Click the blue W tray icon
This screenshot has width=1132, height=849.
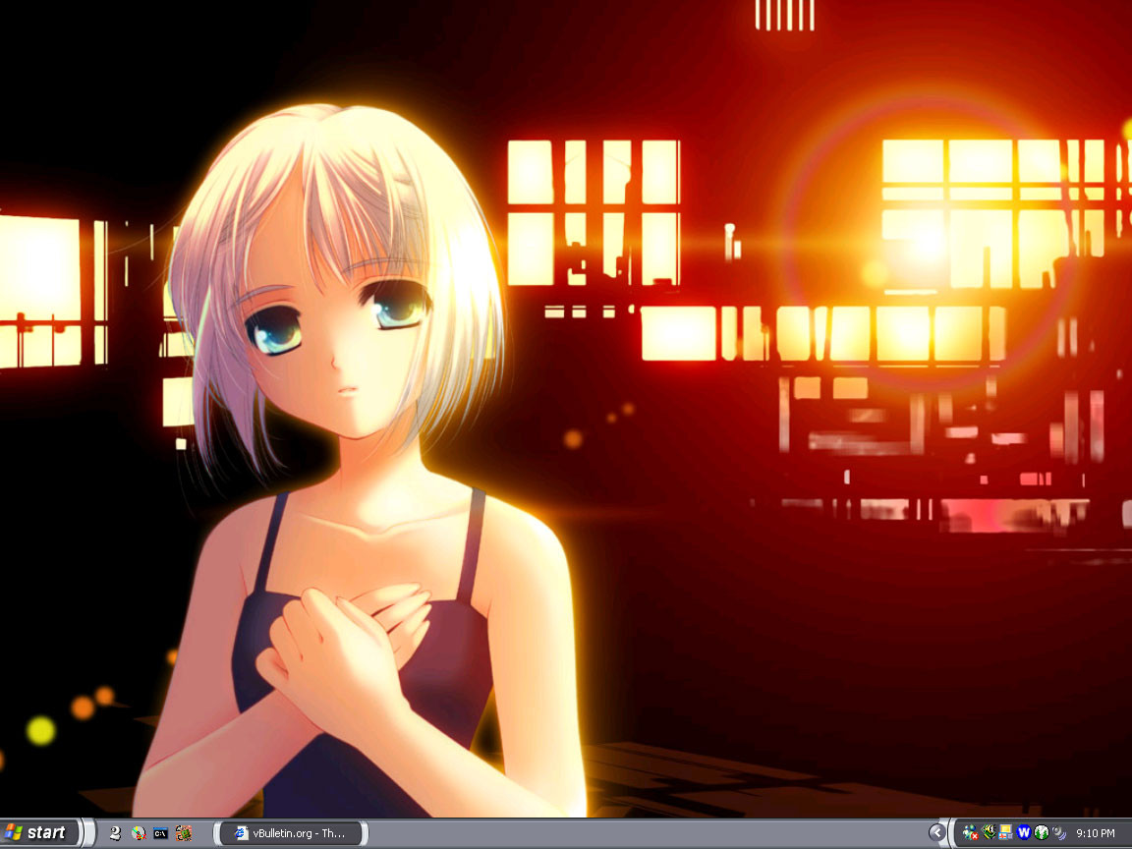pos(1023,833)
